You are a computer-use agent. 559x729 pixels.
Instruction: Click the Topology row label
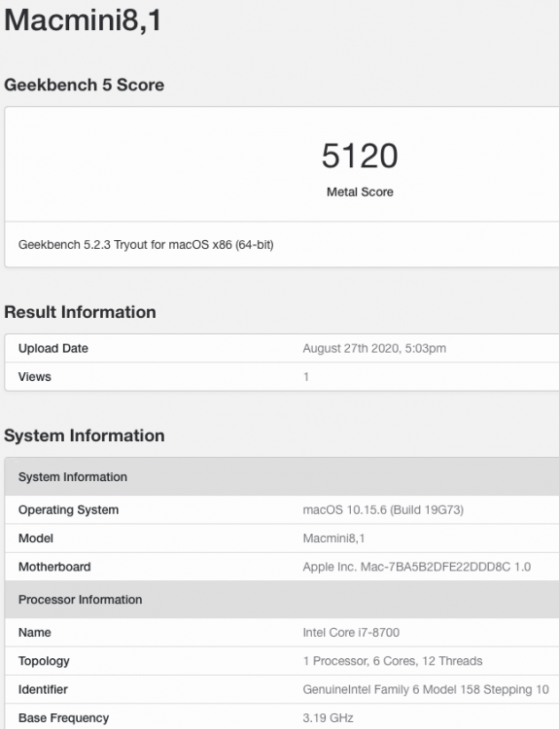click(x=44, y=661)
